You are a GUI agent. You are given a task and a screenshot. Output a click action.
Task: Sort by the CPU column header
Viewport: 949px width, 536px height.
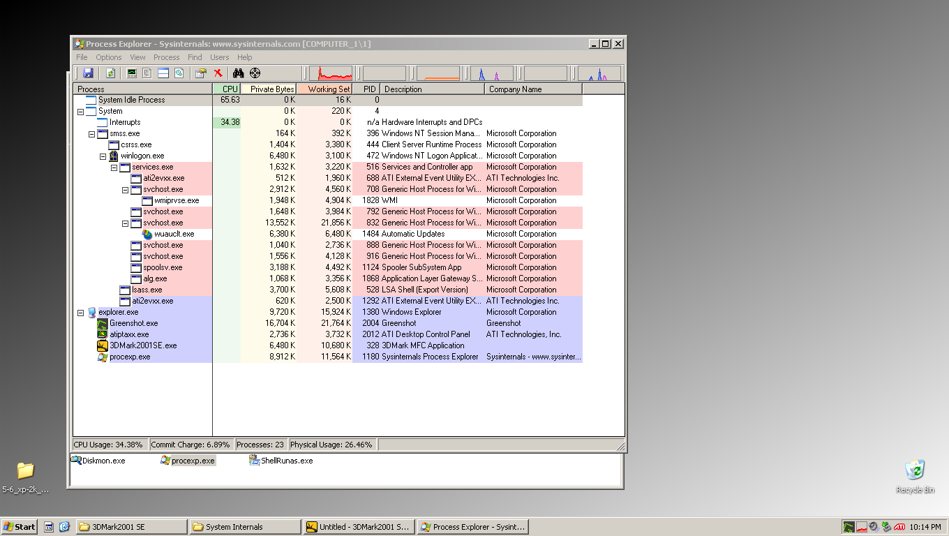227,89
